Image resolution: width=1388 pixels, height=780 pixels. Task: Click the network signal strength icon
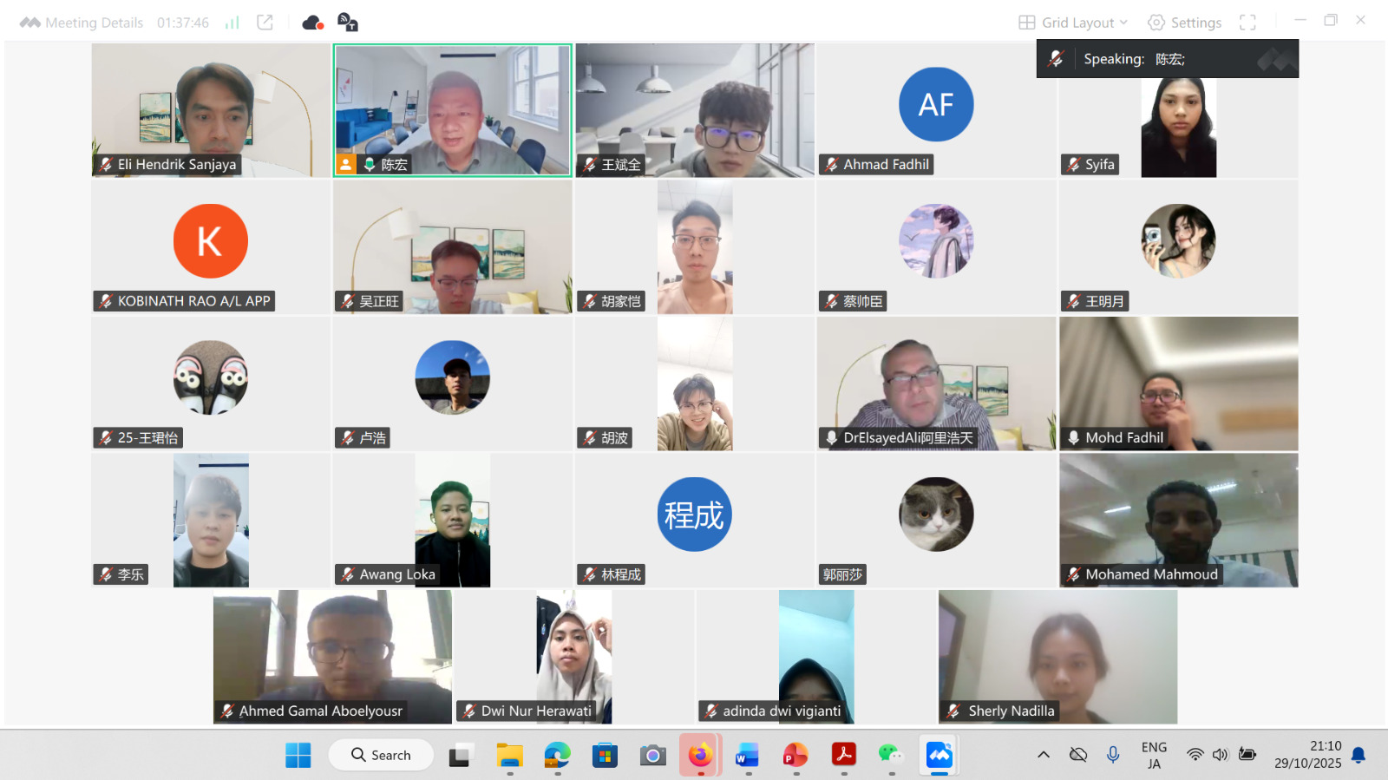tap(232, 23)
